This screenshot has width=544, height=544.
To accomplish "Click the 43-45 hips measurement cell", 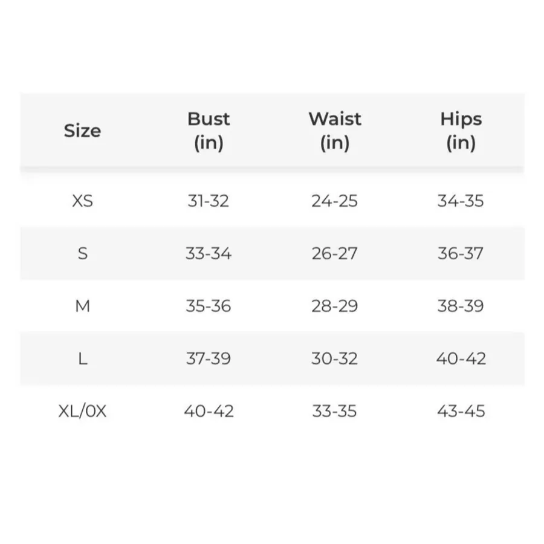I will [461, 412].
